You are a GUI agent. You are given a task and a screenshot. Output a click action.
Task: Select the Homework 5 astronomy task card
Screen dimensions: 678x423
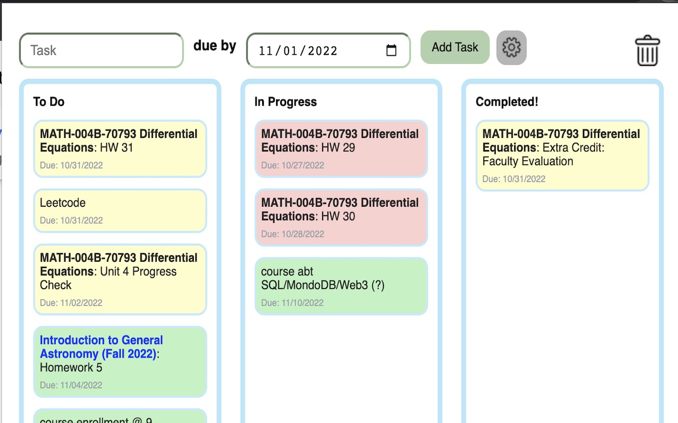120,362
